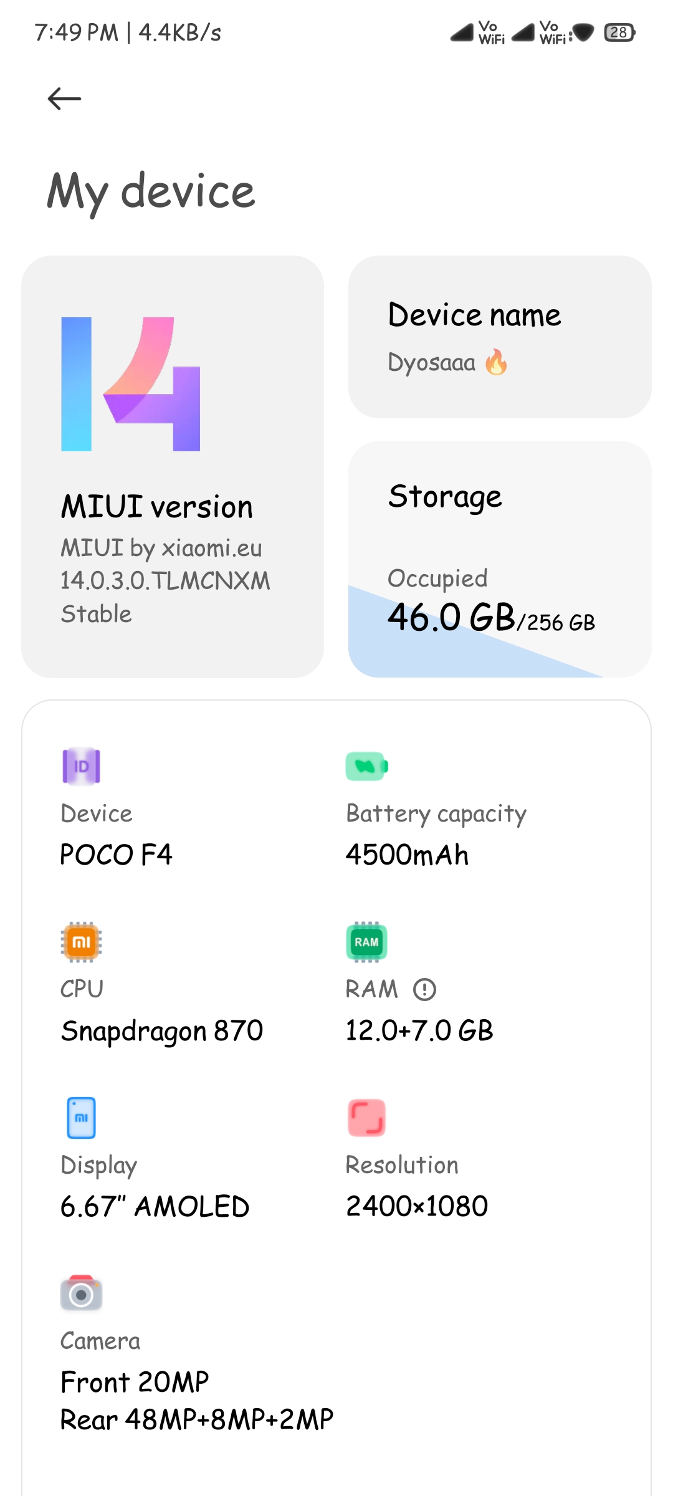
Task: Open the Device name card
Action: tap(500, 337)
